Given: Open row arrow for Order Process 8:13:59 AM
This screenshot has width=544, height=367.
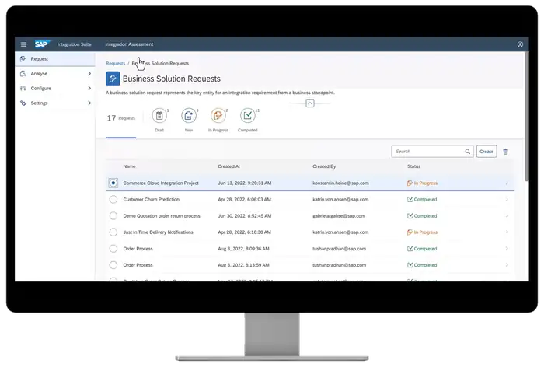Looking at the screenshot, I should (x=507, y=265).
